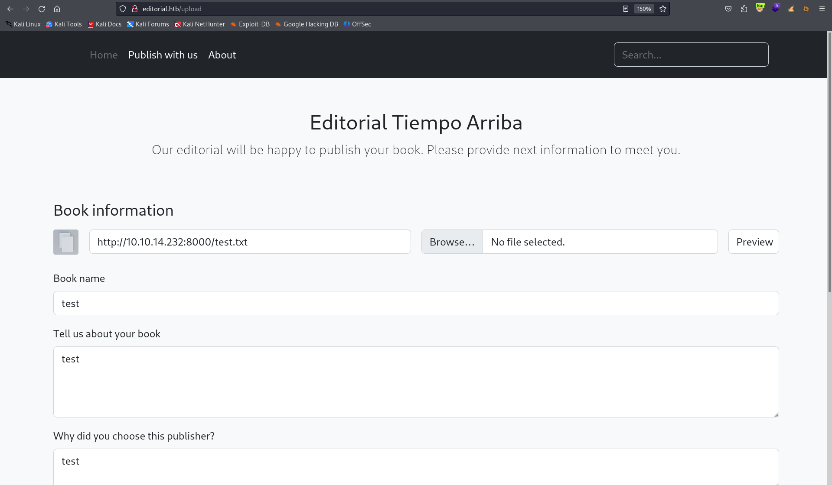Viewport: 832px width, 485px height.
Task: Open the OffSec bookmark
Action: 357,24
